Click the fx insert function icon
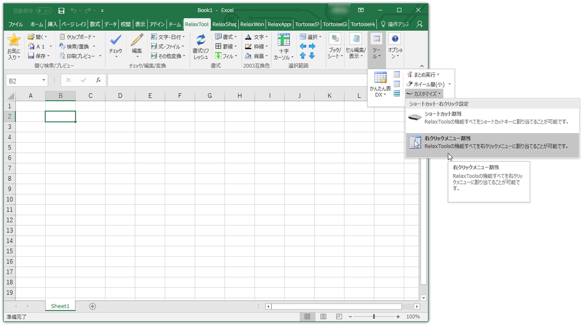This screenshot has height=325, width=584. click(x=98, y=80)
